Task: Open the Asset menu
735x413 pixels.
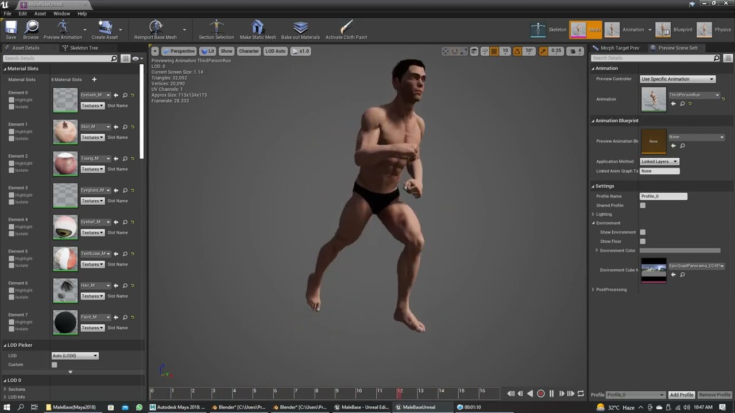Action: (40, 14)
